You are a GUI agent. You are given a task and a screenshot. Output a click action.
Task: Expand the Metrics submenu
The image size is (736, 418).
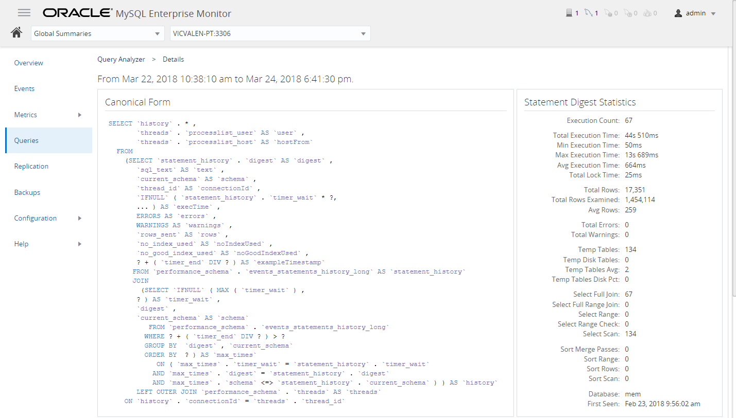tap(80, 115)
